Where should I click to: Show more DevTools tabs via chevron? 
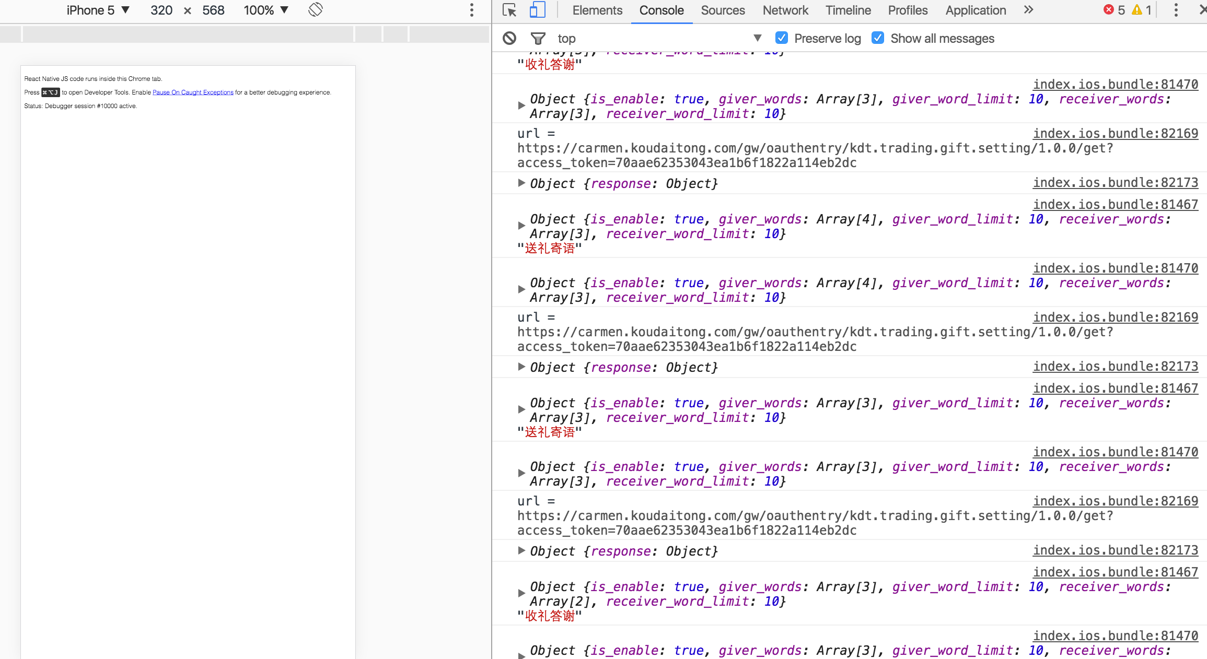(1028, 10)
